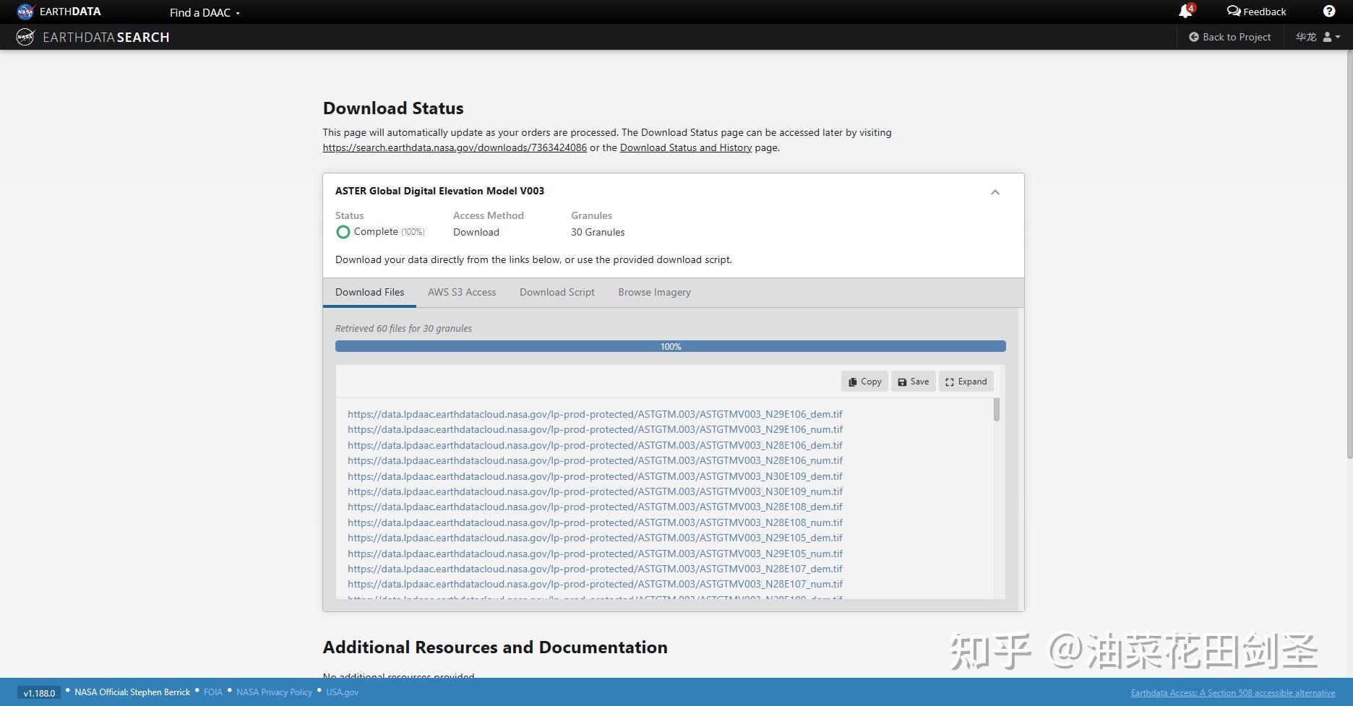Click the Download Status heading
Image resolution: width=1353 pixels, height=706 pixels.
coord(393,108)
